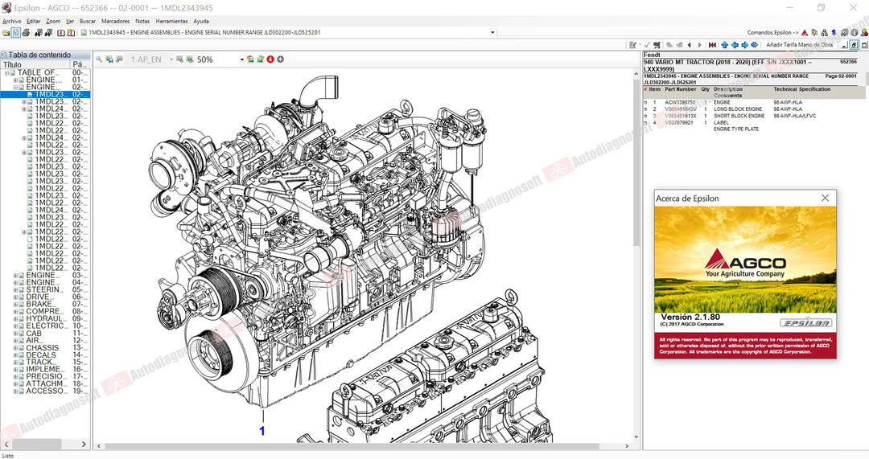Screen dimensions: 869x459
Task: Open the Buscar menu
Action: click(88, 21)
